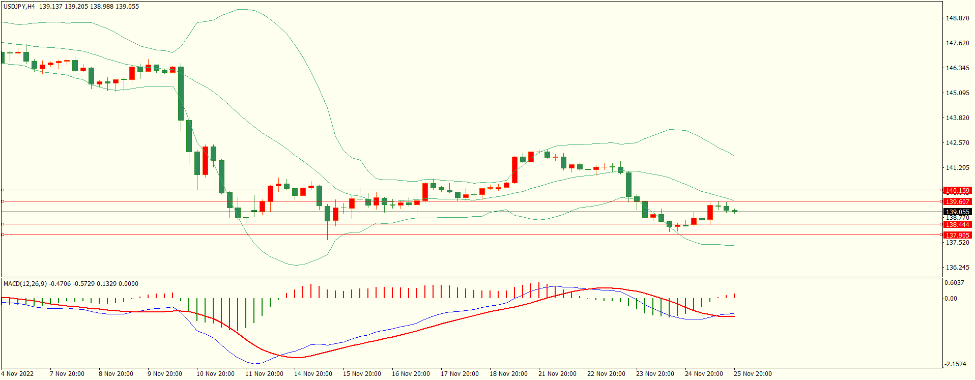Click the -2.1524 MACD scale value
Viewport: 975px width, 380px height.
tap(955, 364)
